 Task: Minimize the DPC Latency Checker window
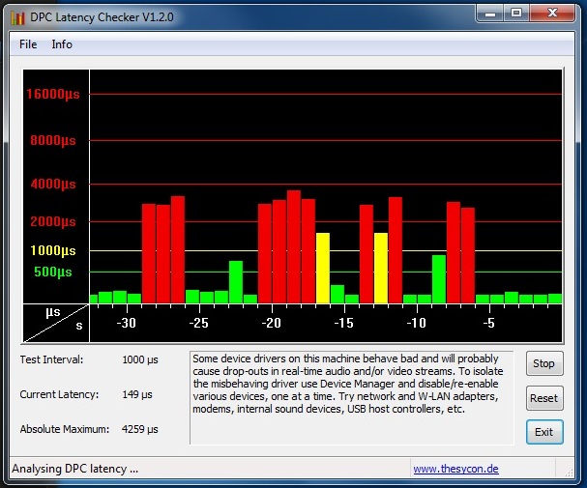[x=490, y=14]
